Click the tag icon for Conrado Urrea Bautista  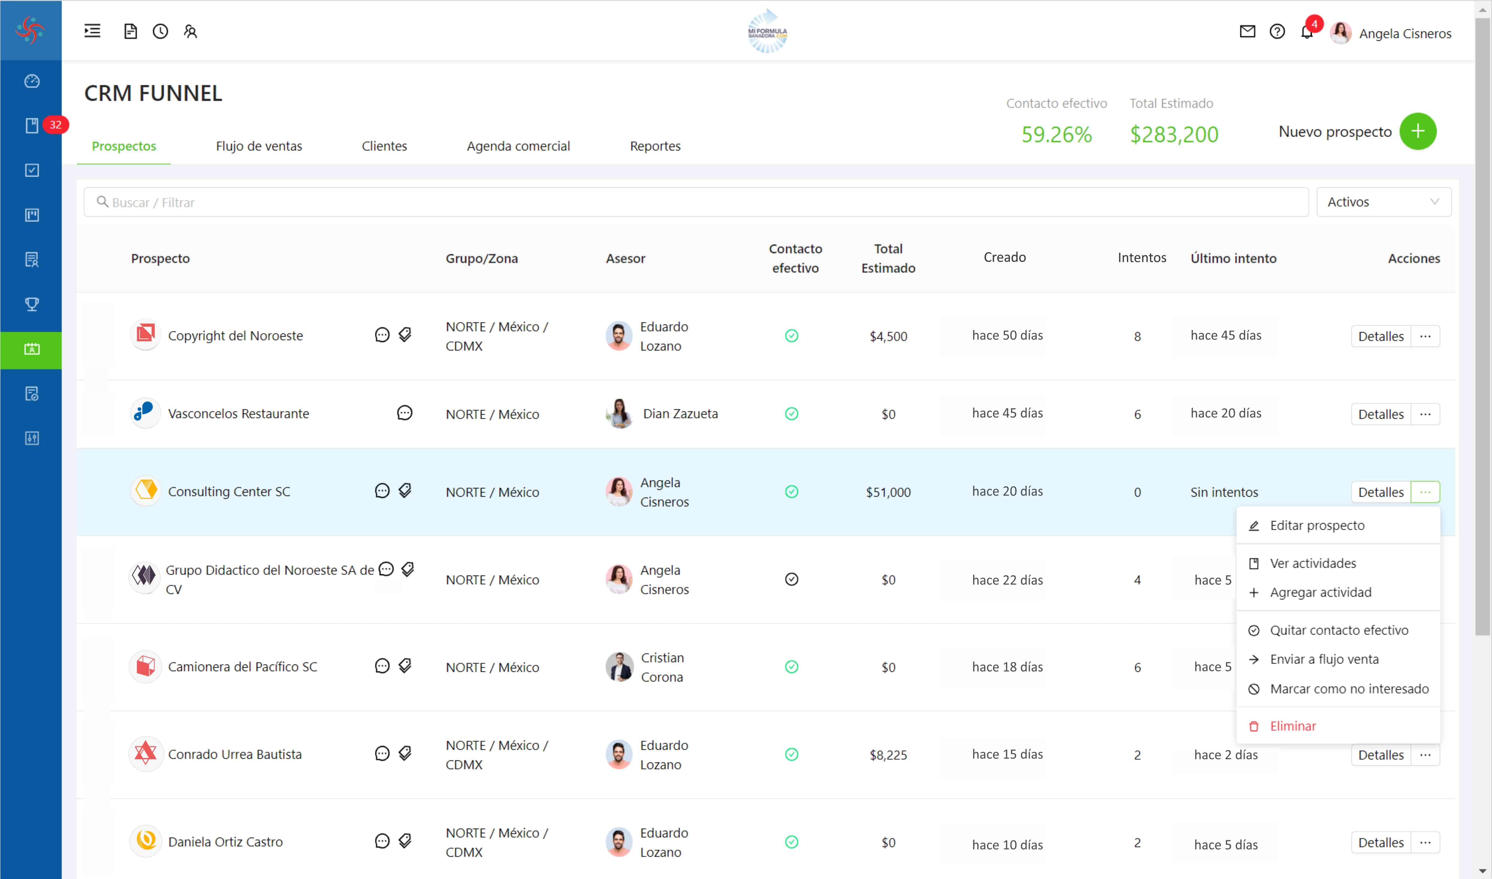click(x=405, y=754)
